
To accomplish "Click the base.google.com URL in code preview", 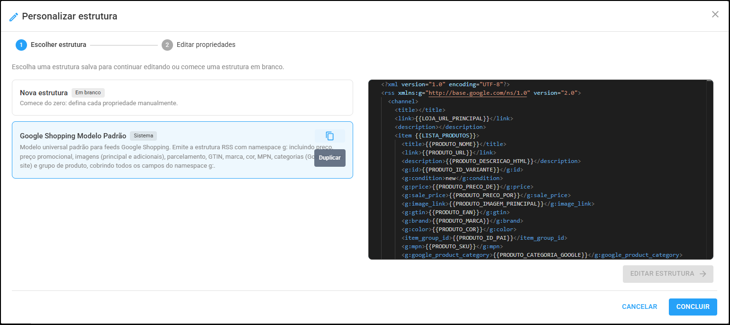I will pyautogui.click(x=478, y=93).
